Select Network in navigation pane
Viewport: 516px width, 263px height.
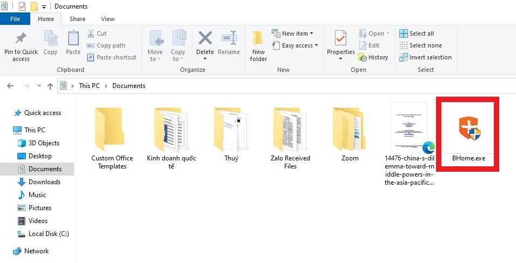point(31,251)
